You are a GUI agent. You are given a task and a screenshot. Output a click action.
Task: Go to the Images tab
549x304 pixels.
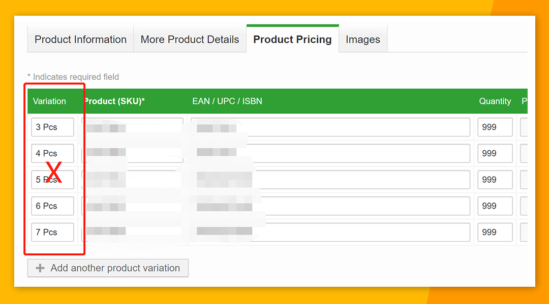363,40
